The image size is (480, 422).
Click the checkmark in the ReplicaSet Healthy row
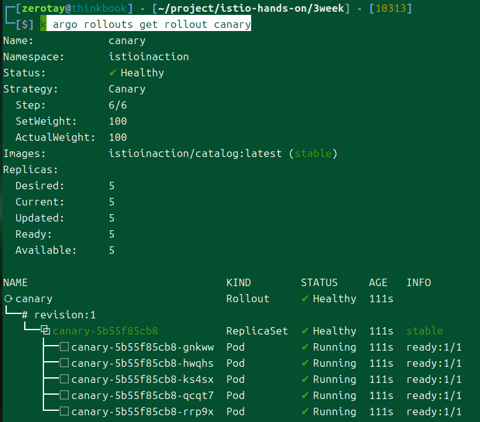point(305,330)
